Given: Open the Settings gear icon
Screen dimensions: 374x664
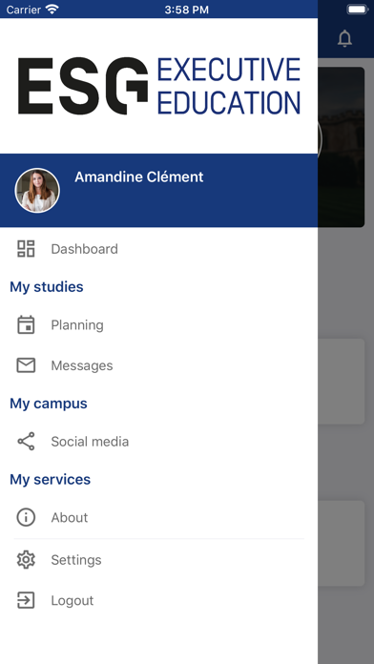Looking at the screenshot, I should [26, 560].
